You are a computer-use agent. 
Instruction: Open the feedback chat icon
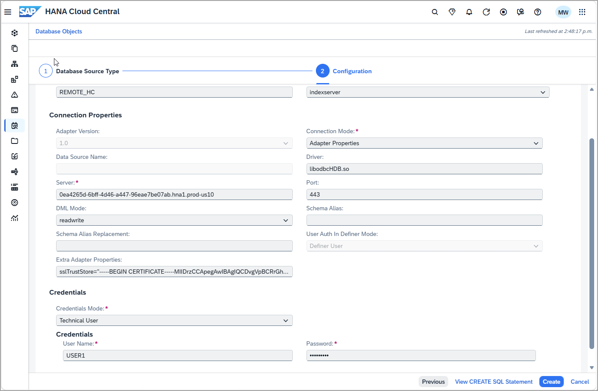(521, 12)
